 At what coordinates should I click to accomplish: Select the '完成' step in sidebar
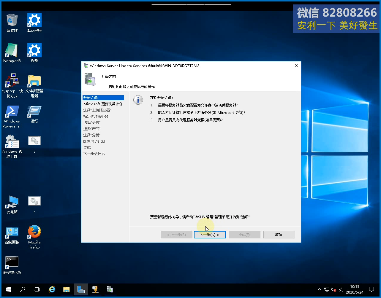tap(87, 147)
